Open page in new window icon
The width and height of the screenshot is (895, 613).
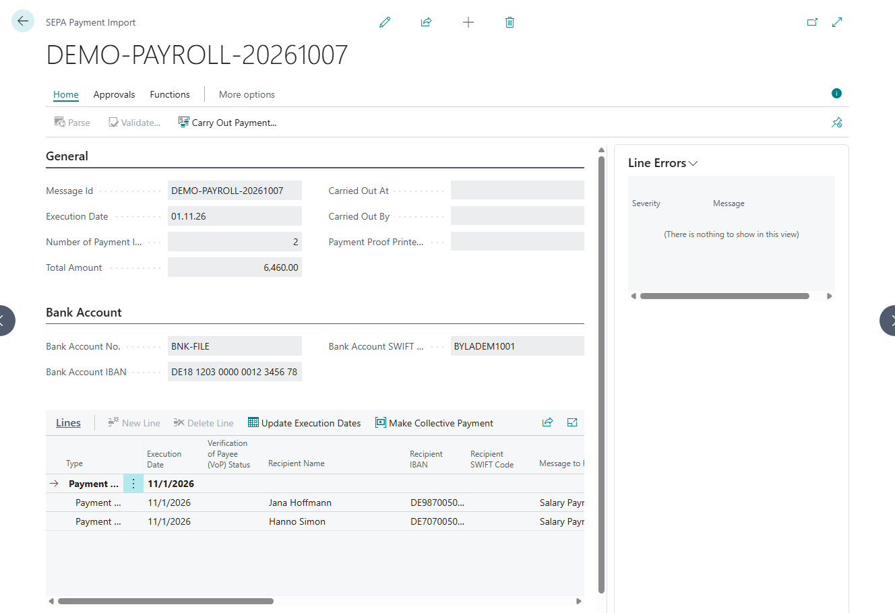(812, 22)
